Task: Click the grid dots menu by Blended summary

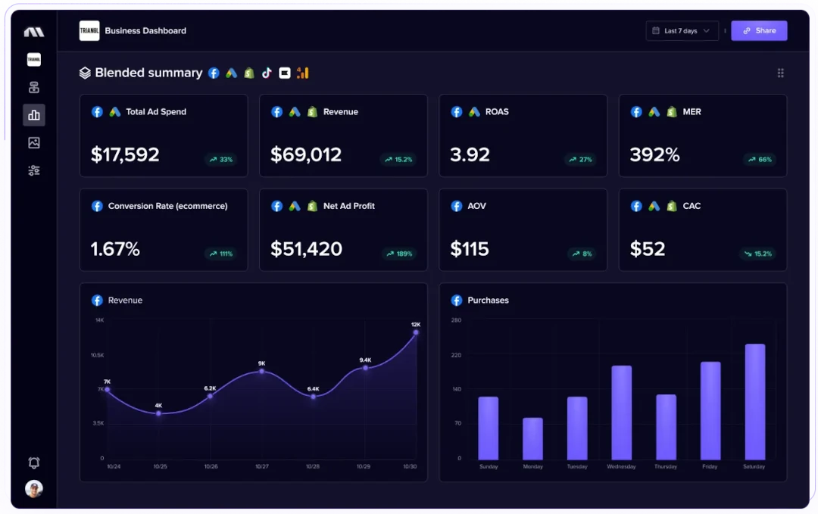Action: [780, 73]
